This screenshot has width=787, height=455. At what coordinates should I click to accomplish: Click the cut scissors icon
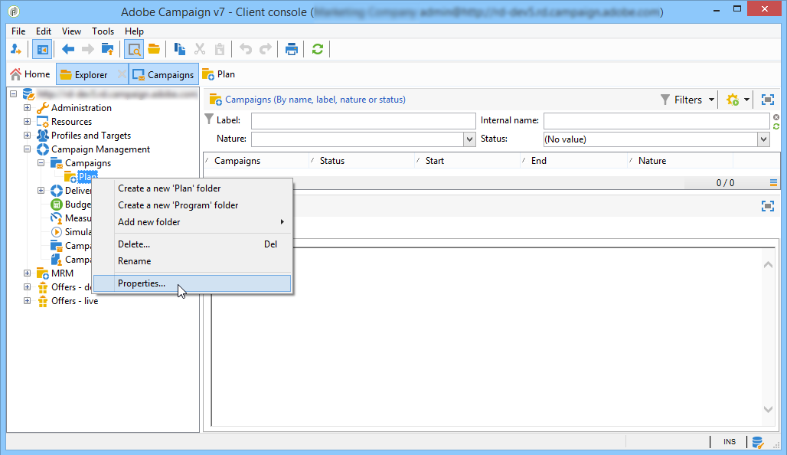pyautogui.click(x=200, y=49)
